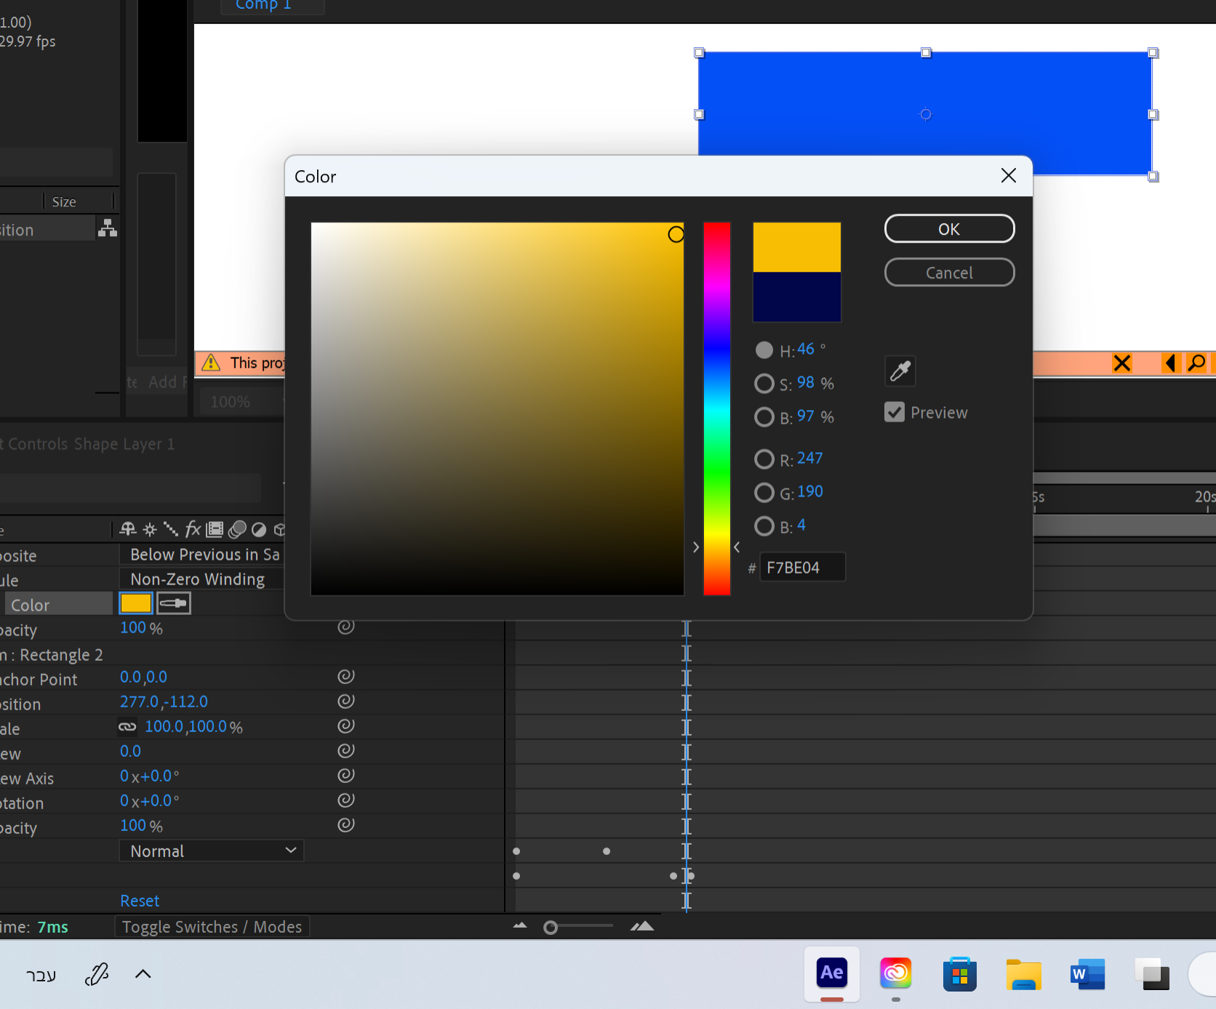Toggle the adjustment layer switch
This screenshot has width=1216, height=1009.
point(257,529)
